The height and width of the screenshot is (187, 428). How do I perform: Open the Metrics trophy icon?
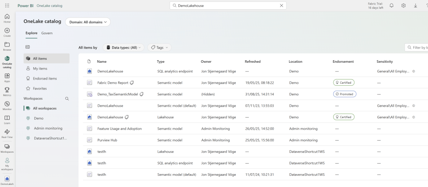7,91
